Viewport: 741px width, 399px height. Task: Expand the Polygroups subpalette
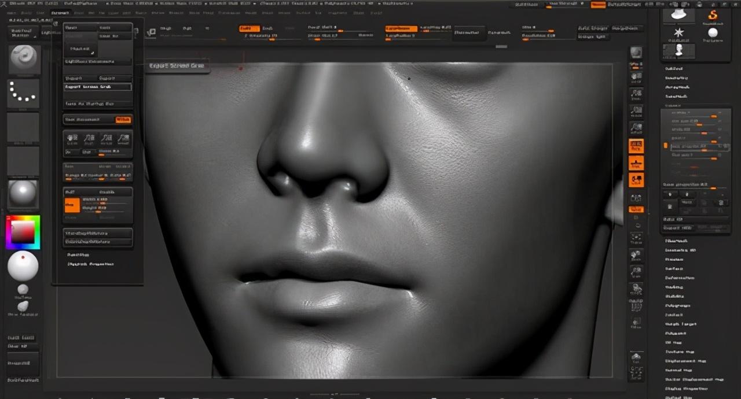coord(677,305)
